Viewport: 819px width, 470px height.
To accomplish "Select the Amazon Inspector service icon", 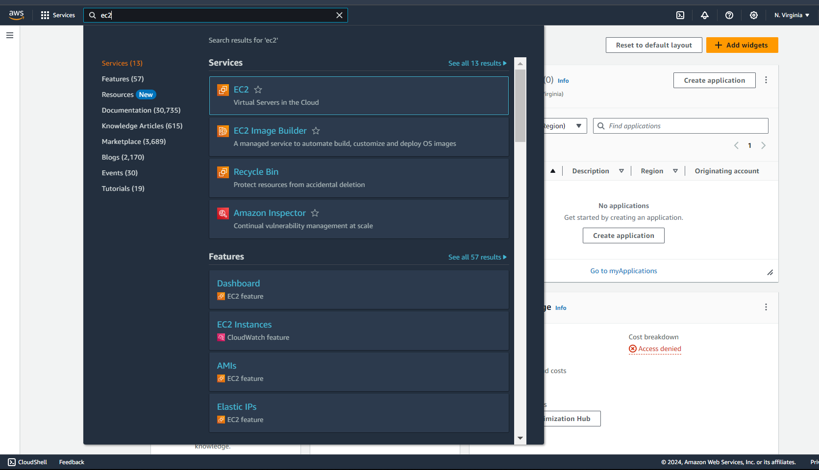I will tap(223, 213).
